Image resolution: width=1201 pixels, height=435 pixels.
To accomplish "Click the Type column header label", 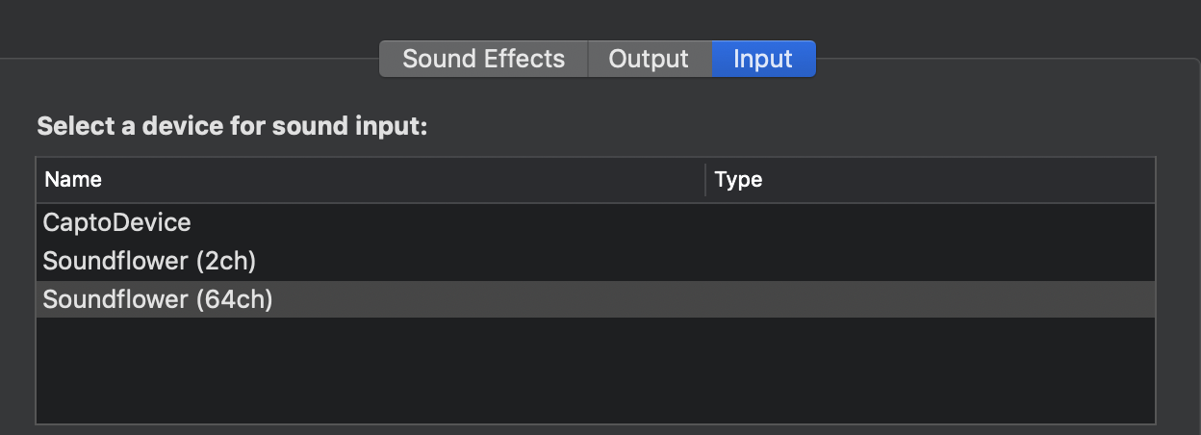I will 738,180.
